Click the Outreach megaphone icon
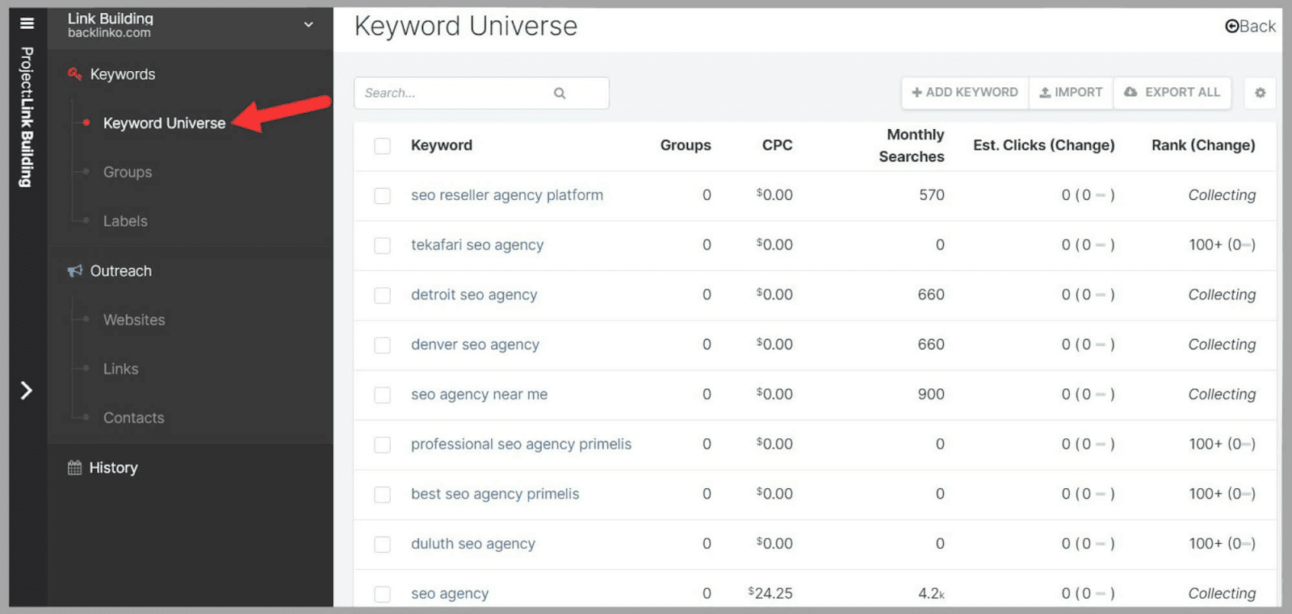The height and width of the screenshot is (614, 1292). [x=75, y=271]
